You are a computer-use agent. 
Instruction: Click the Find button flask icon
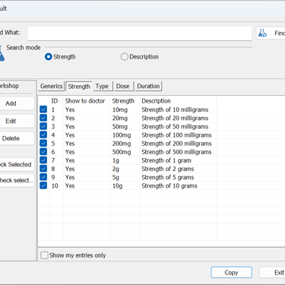[263, 33]
